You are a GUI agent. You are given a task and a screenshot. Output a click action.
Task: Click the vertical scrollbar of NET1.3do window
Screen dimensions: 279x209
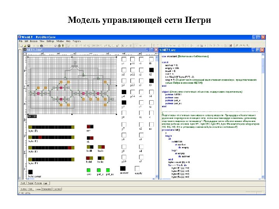pyautogui.click(x=157, y=116)
